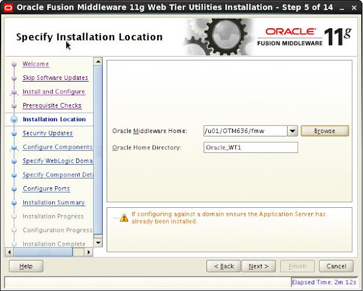Click the Oracle Middleware Home label
Image resolution: width=363 pixels, height=291 pixels.
point(150,131)
